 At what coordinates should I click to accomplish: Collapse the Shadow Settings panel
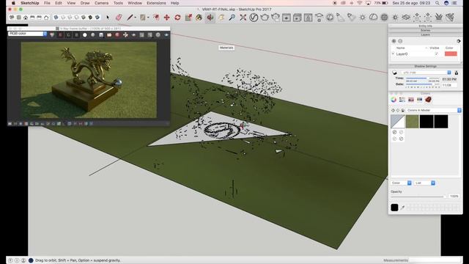(425, 66)
